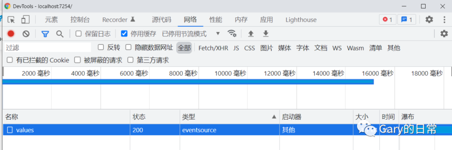
Task: Open network panel settings gear
Action: [x=444, y=34]
